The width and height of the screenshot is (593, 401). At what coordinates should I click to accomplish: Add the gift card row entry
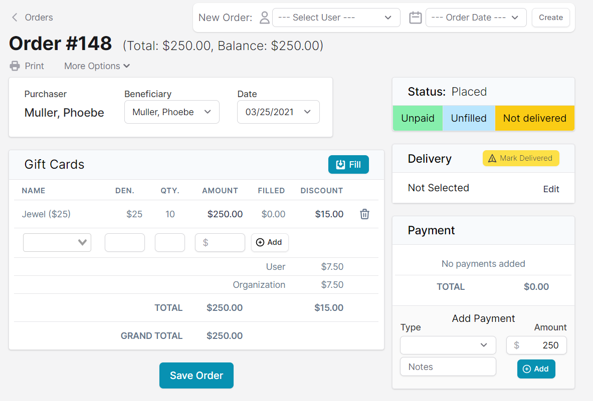269,242
